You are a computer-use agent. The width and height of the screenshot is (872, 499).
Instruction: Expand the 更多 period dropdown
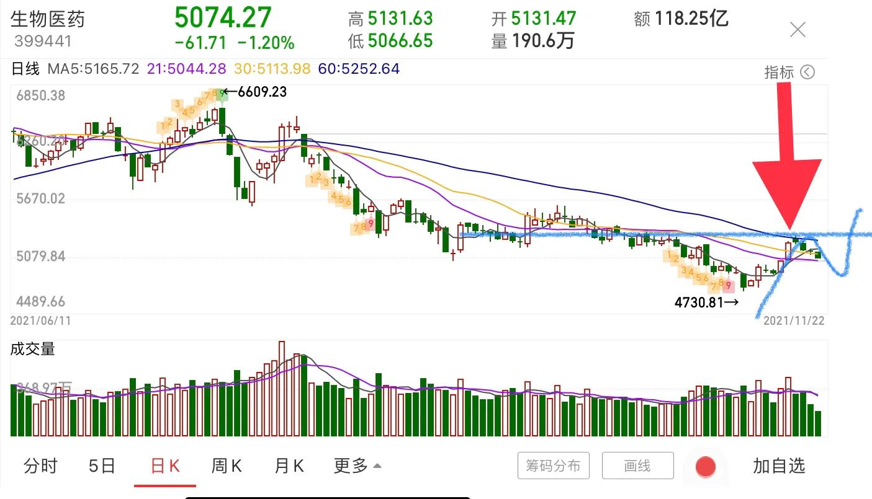point(357,466)
